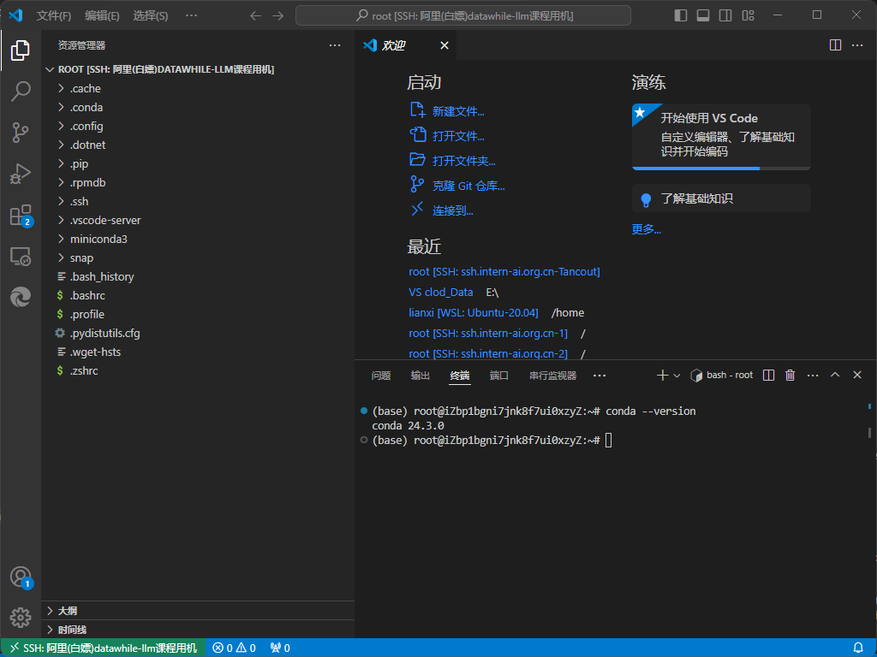Toggle the secondary sidebar layout button

coord(725,15)
